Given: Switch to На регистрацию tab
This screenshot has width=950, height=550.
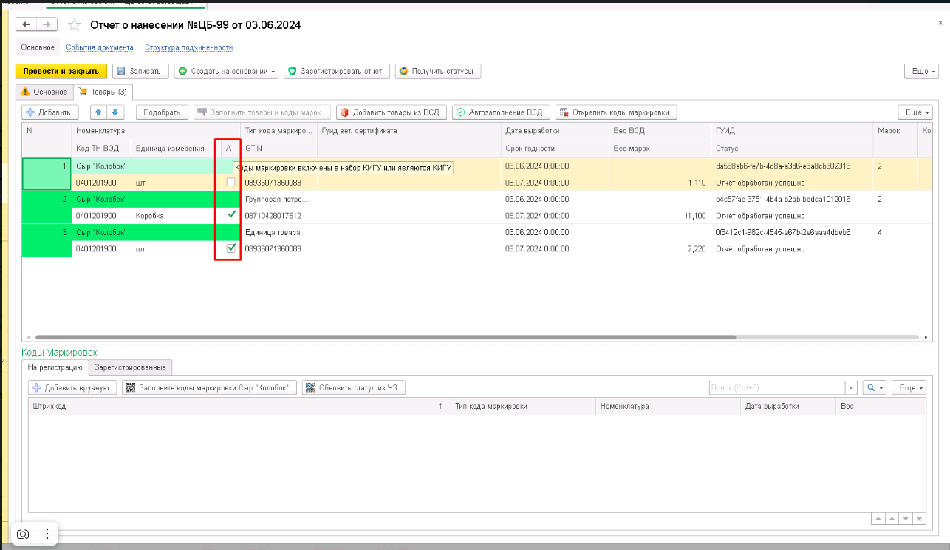Looking at the screenshot, I should click(x=55, y=367).
